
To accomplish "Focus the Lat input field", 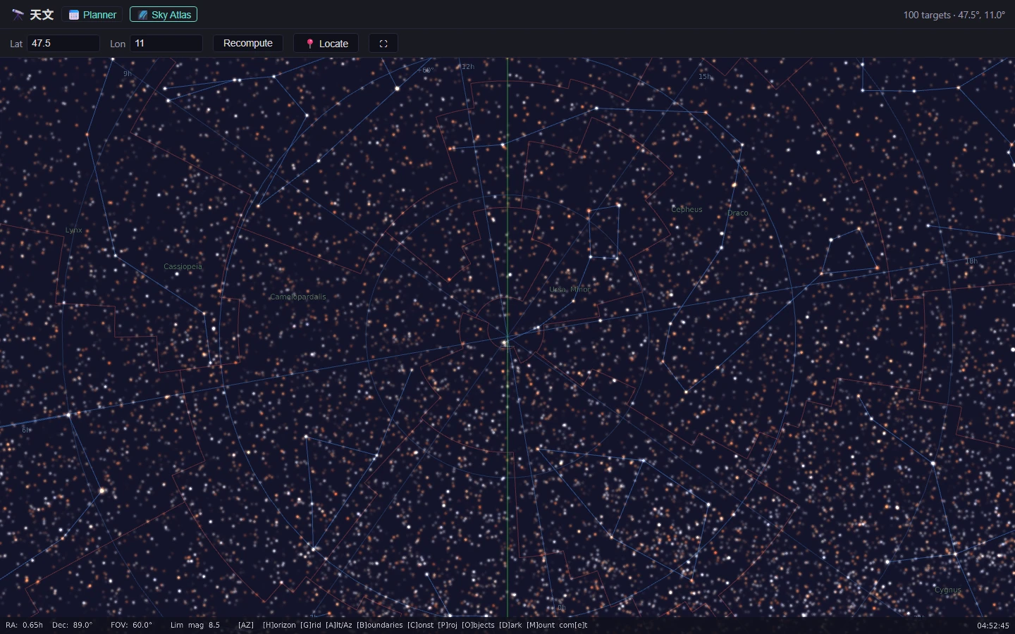I will 63,43.
